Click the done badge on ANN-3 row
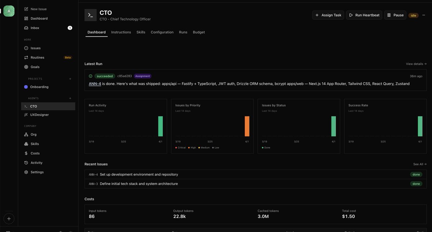Viewport: 432px width, 232px height. [x=416, y=184]
